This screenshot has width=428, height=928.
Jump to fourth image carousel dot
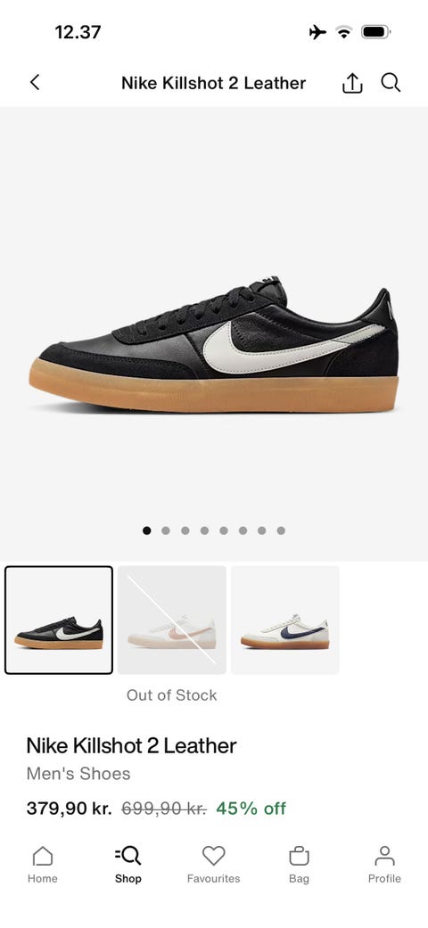204,530
